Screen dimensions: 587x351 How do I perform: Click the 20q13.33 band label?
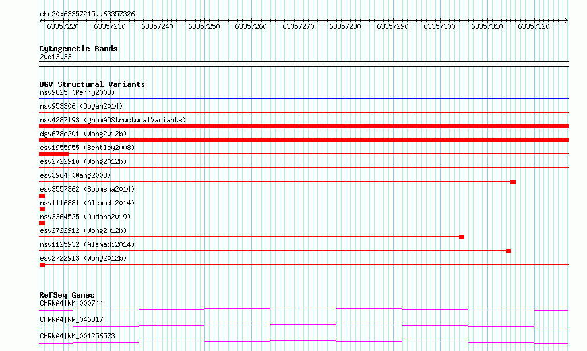coord(55,57)
